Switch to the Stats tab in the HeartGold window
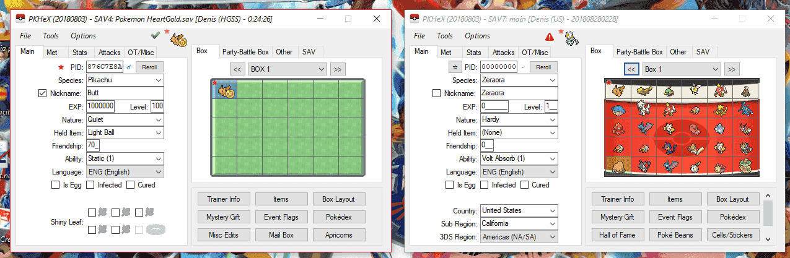 point(80,53)
